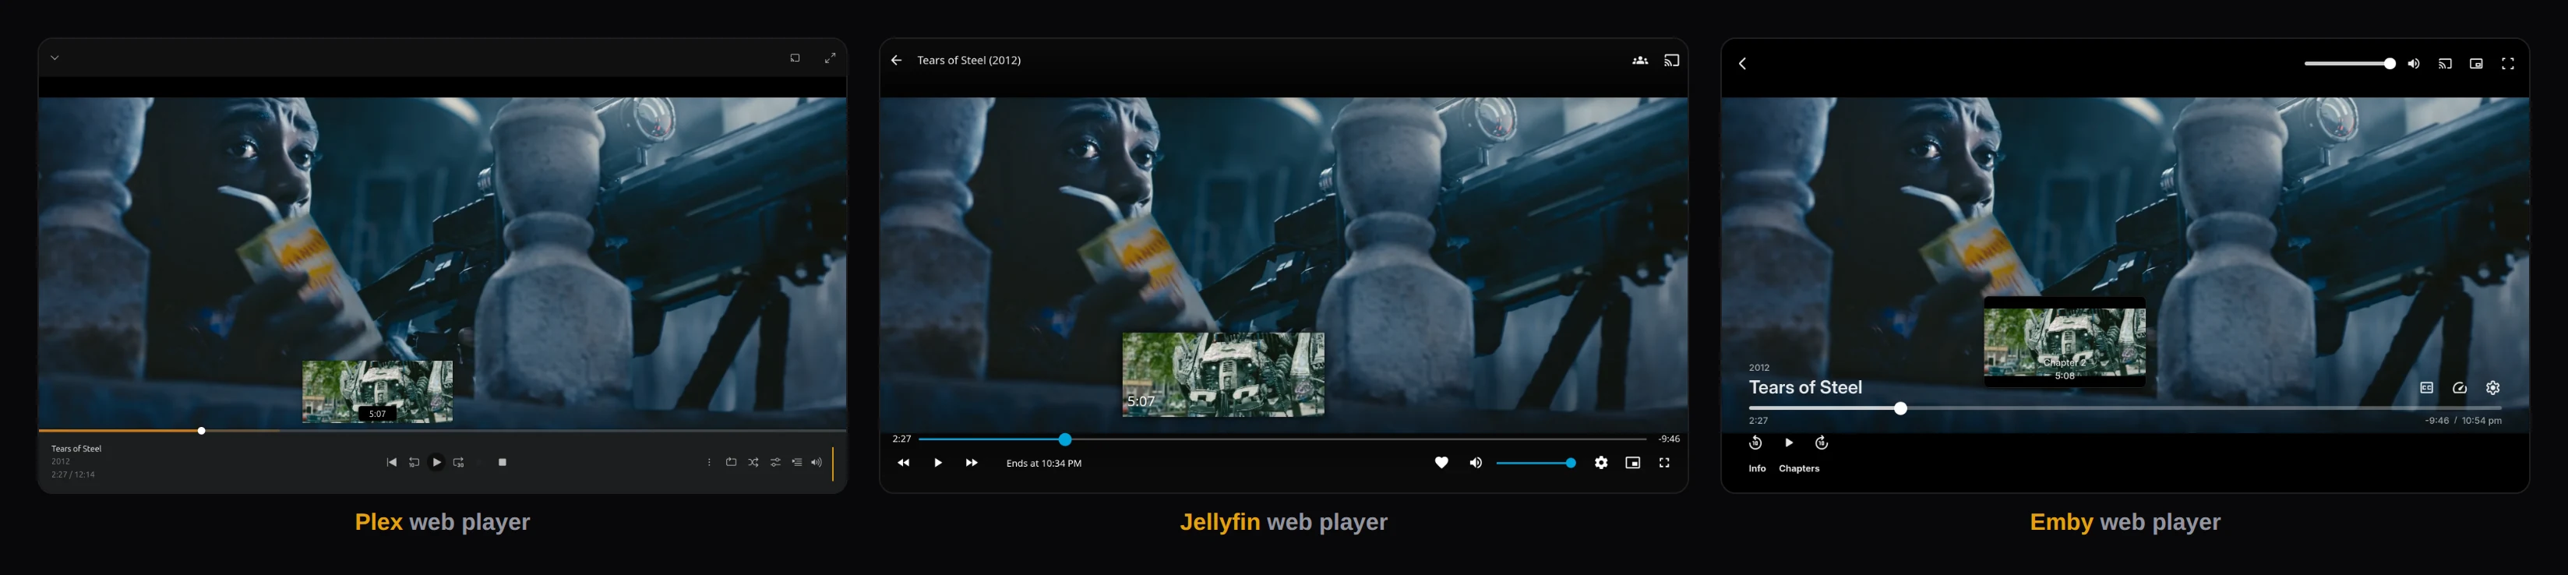Click the Jellyfin fast-forward button
2568x575 pixels.
pyautogui.click(x=972, y=462)
